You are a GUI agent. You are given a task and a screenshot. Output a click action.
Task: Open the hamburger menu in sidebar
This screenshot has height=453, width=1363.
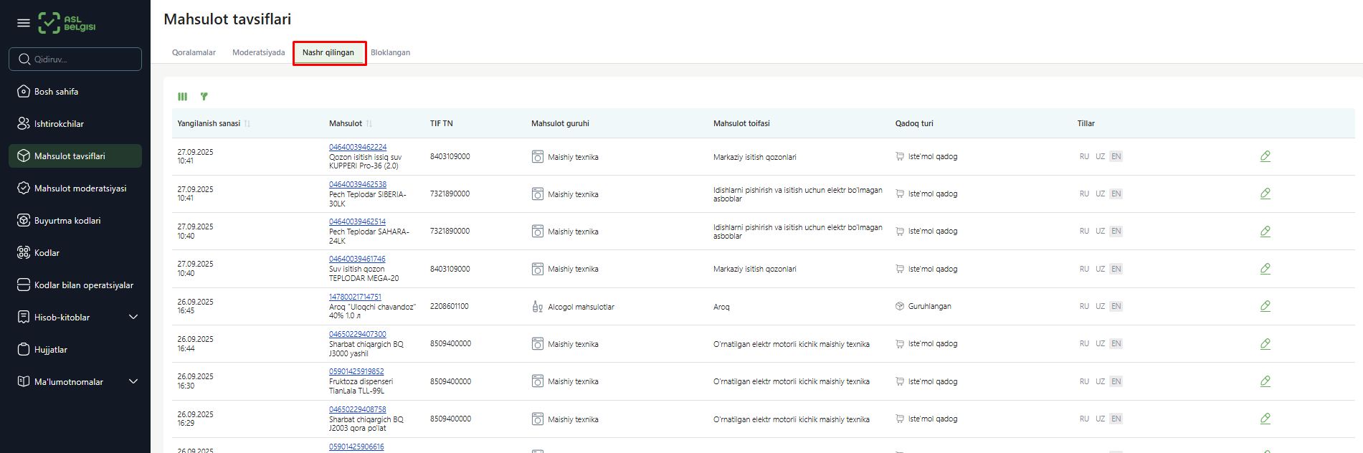click(24, 23)
